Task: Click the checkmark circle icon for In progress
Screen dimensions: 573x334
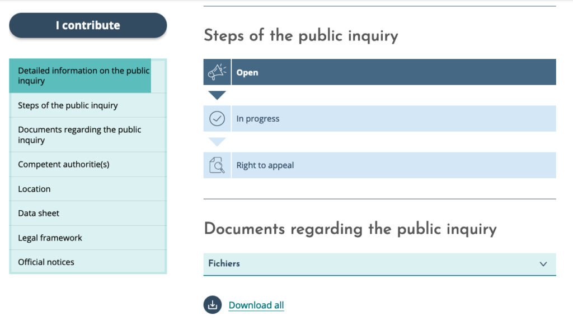Action: [217, 119]
